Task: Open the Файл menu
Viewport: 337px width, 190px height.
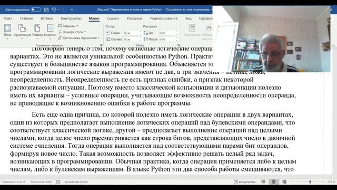Action: coord(8,18)
